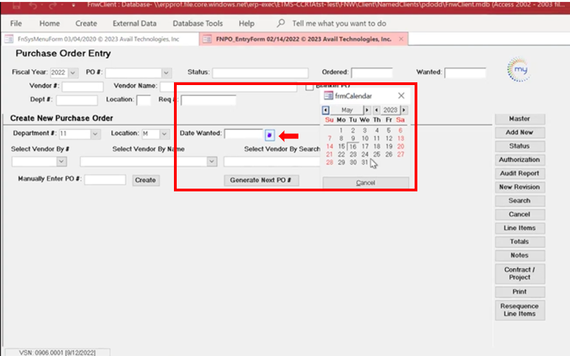570x356 pixels.
Task: Step forward one year from 2023
Action: coord(404,110)
